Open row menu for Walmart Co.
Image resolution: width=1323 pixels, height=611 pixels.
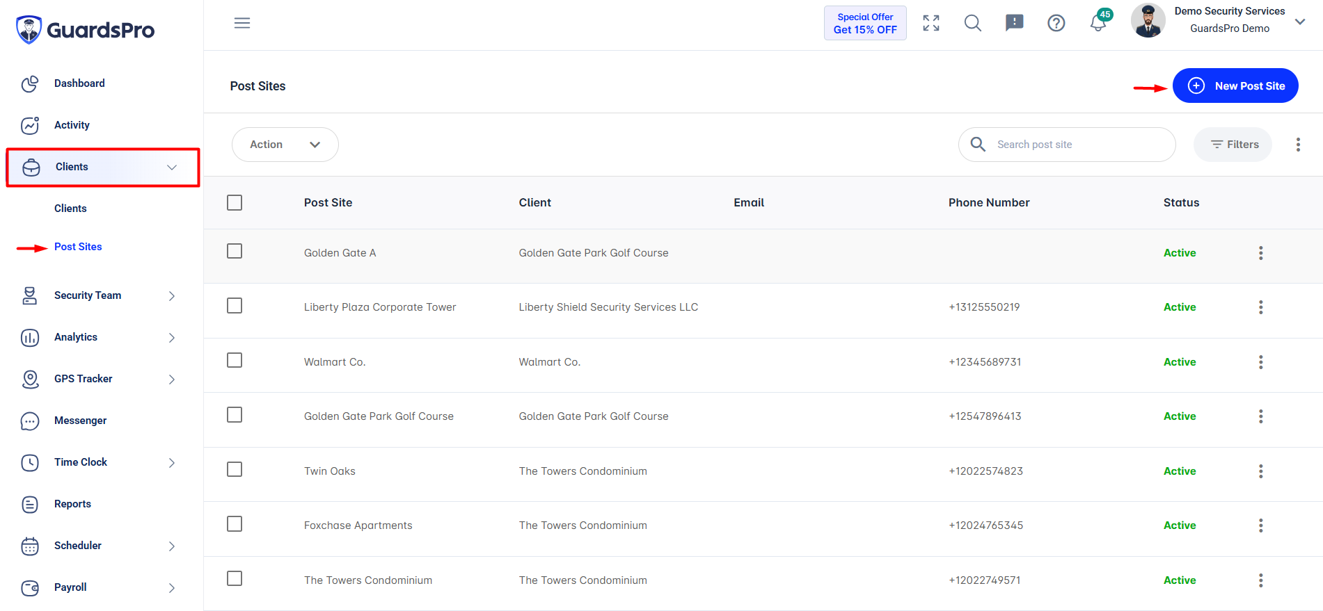click(x=1260, y=362)
